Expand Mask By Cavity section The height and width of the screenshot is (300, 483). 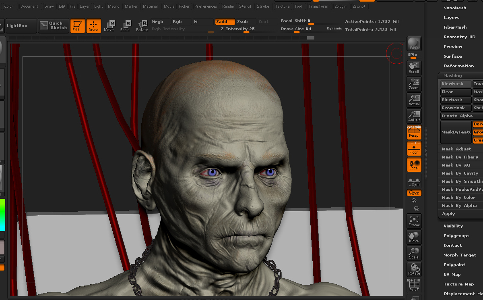(460, 173)
